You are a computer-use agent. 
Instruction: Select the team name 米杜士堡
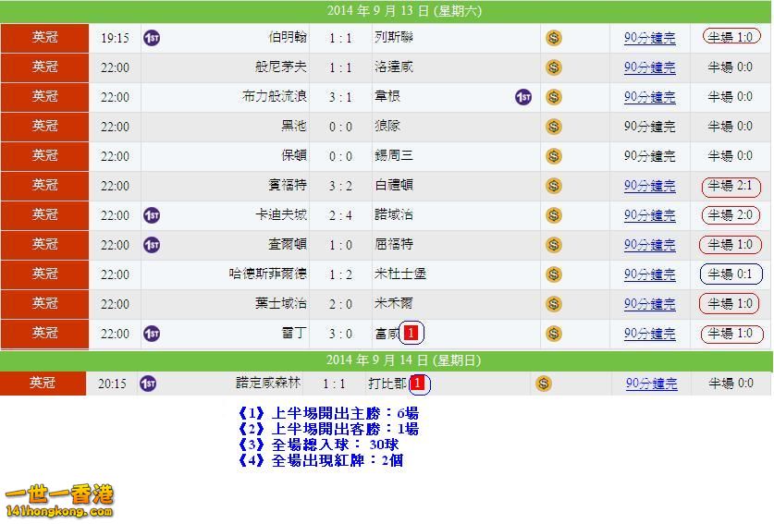400,274
